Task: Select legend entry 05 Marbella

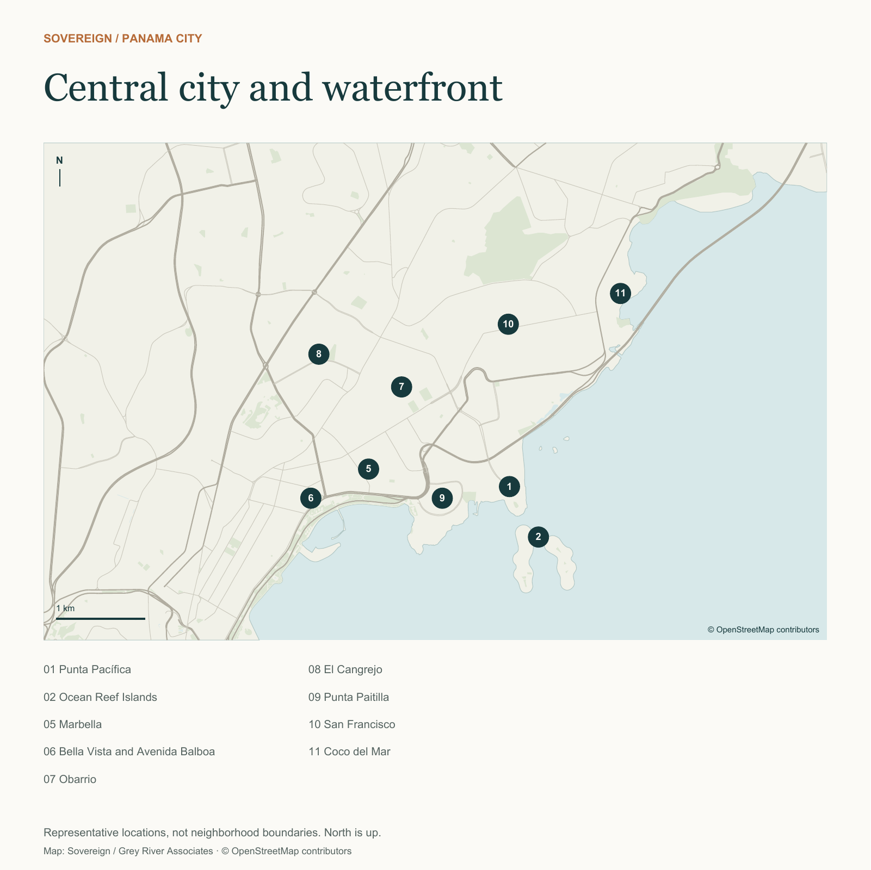Action: [72, 724]
